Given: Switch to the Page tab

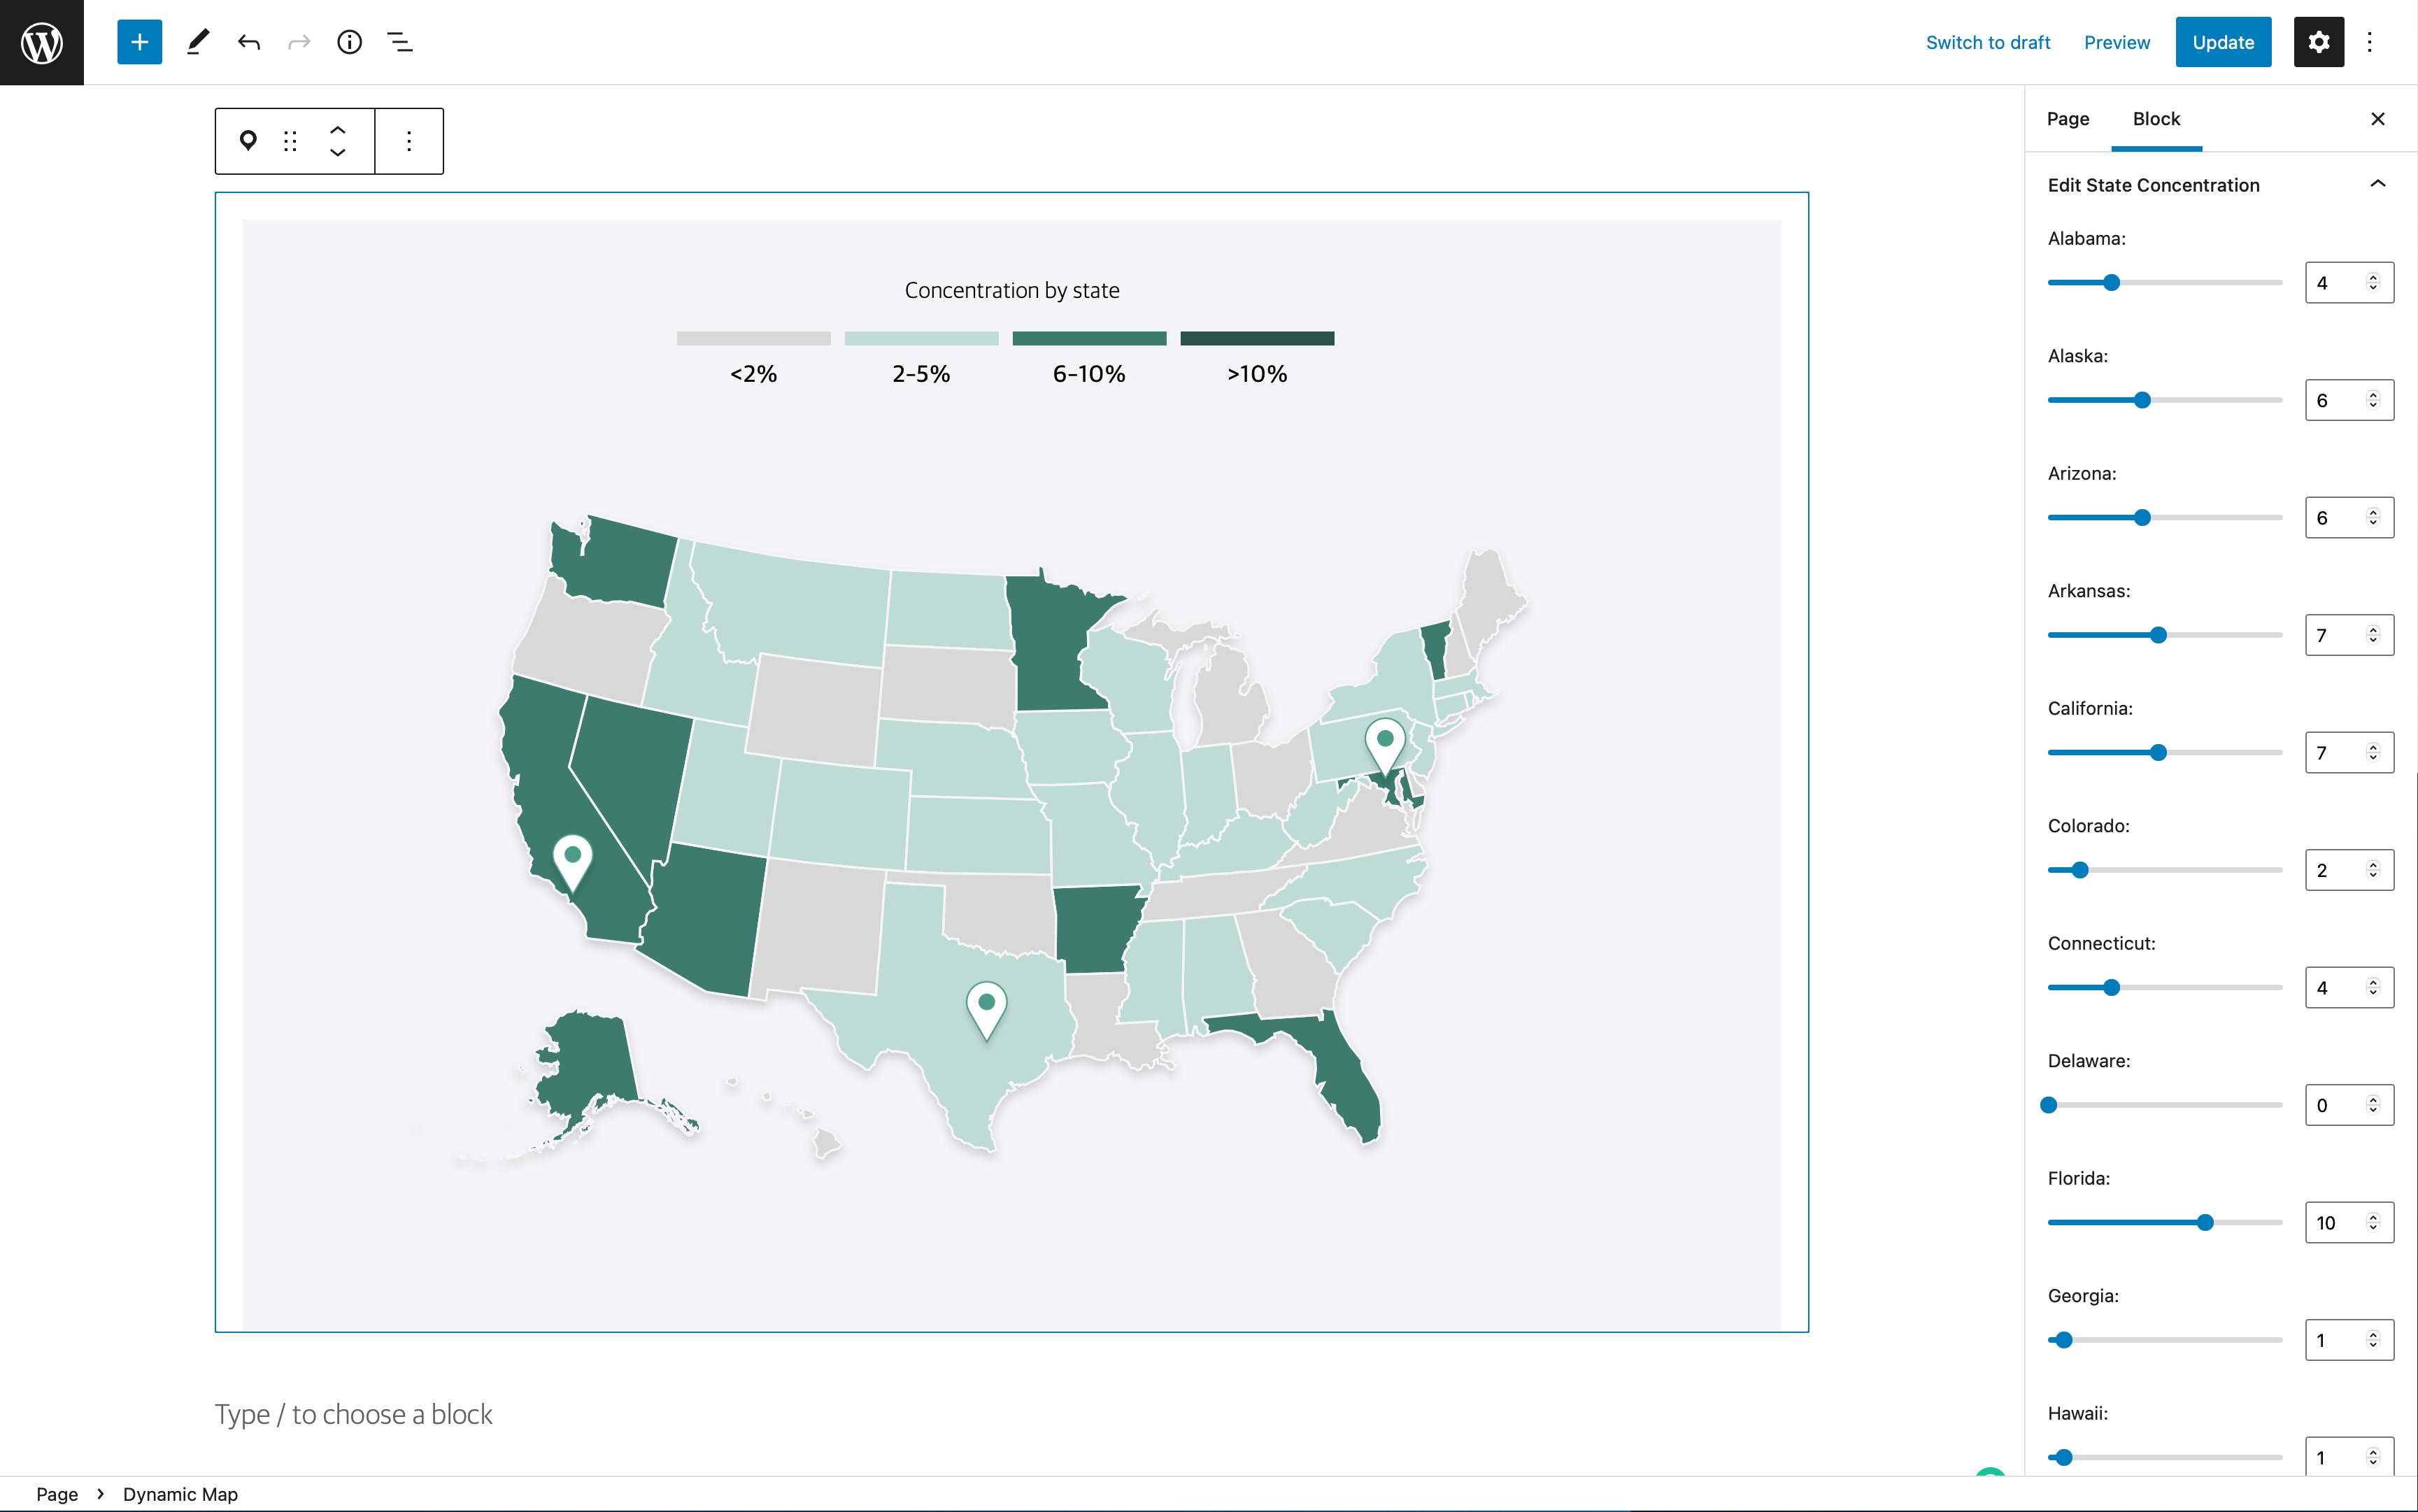Looking at the screenshot, I should (2067, 119).
